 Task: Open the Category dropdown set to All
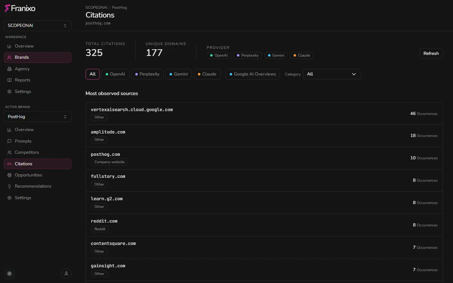(x=331, y=74)
